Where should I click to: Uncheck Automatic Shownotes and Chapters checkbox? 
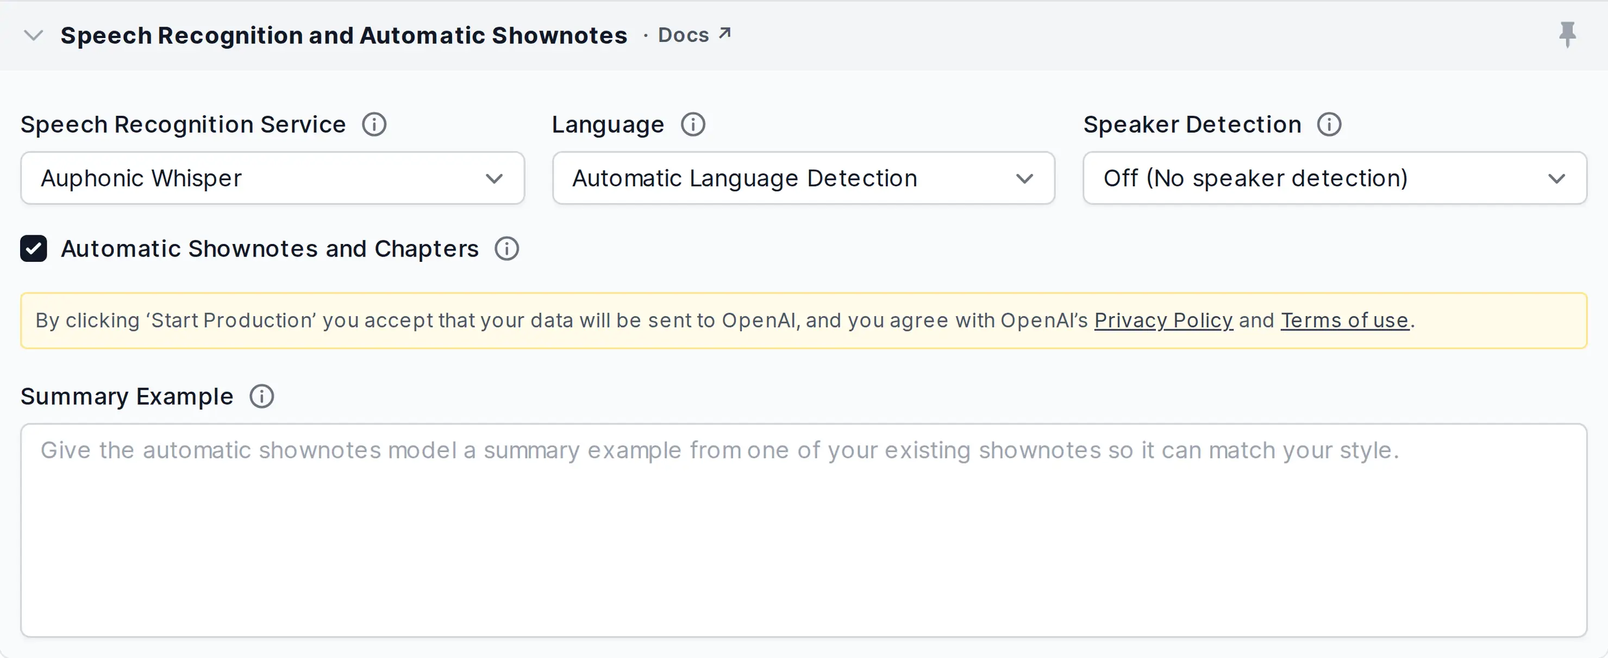(34, 248)
